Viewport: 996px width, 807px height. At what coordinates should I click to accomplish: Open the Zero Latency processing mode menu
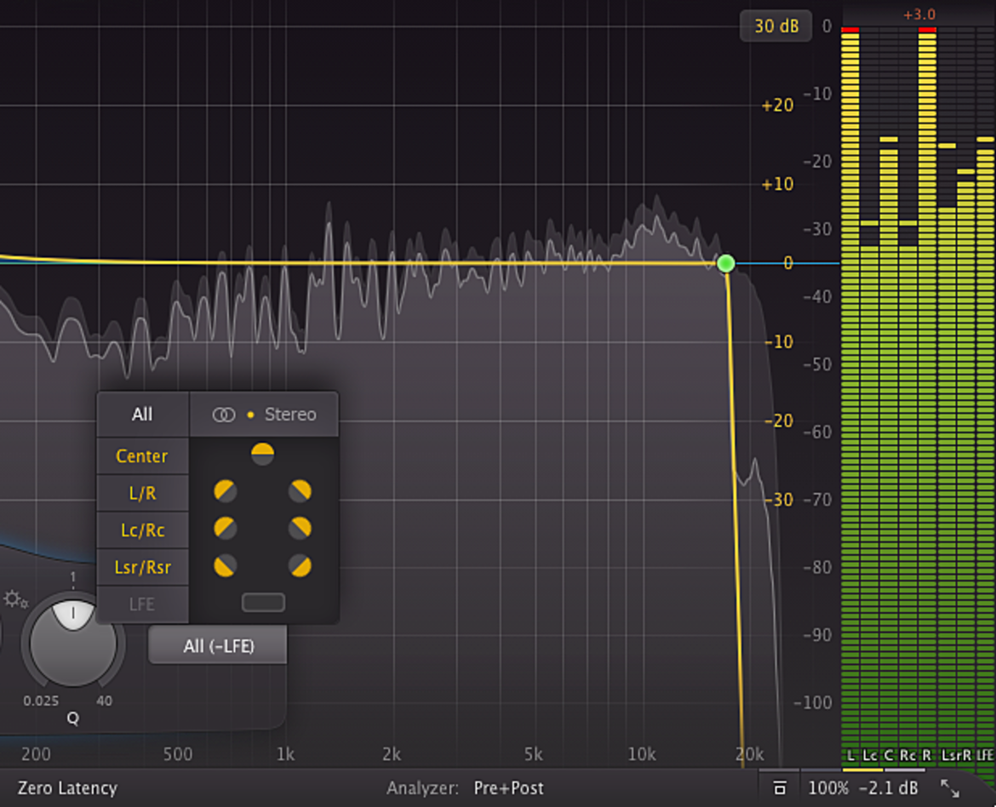coord(67,788)
